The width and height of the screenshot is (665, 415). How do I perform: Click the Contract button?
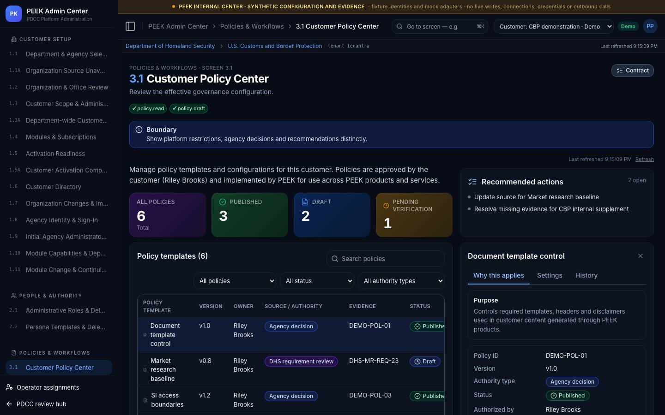point(632,71)
